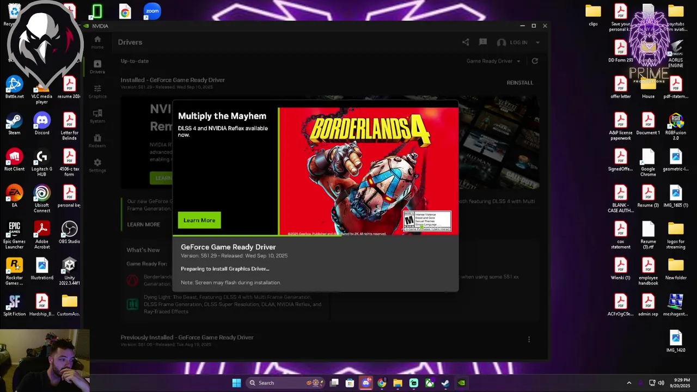The image size is (697, 392).
Task: Open the Game Ready Driver type dropdown
Action: (x=493, y=61)
